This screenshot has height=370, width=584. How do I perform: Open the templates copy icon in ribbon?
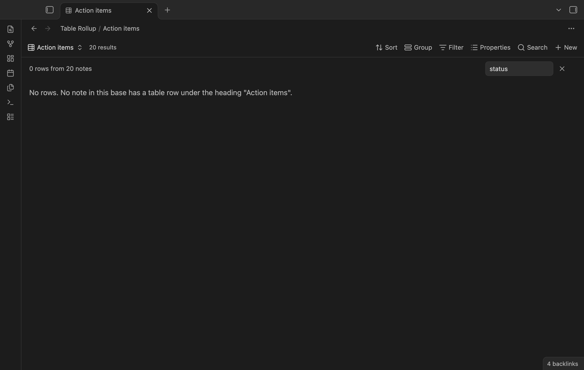click(x=10, y=88)
